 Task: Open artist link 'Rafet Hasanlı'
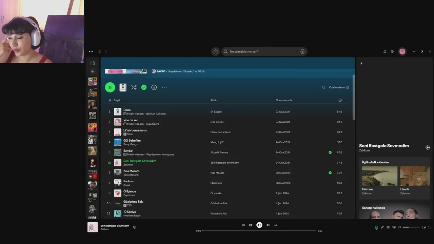pos(131,175)
